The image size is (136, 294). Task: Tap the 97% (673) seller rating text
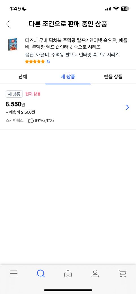(x=44, y=120)
